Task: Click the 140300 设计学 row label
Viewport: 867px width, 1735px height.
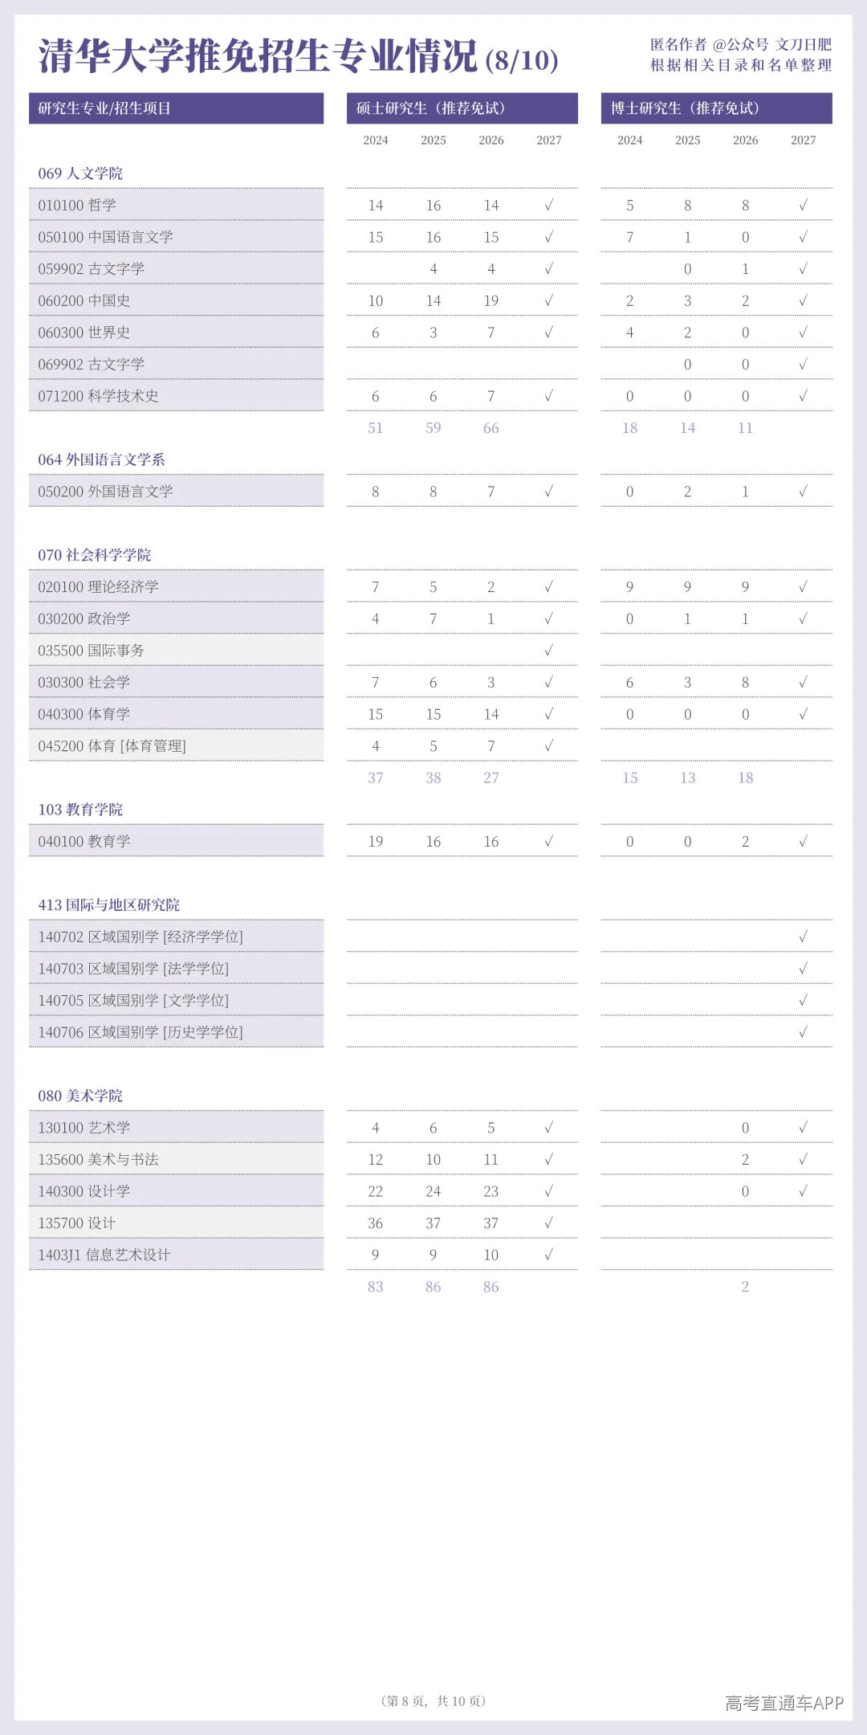Action: point(83,1191)
